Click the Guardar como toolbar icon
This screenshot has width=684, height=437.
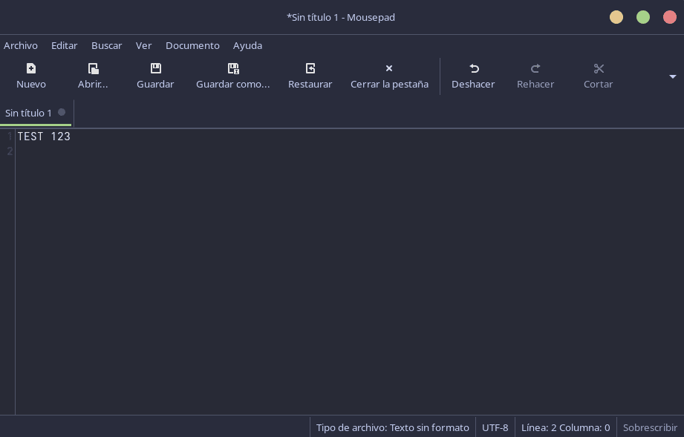pyautogui.click(x=233, y=69)
